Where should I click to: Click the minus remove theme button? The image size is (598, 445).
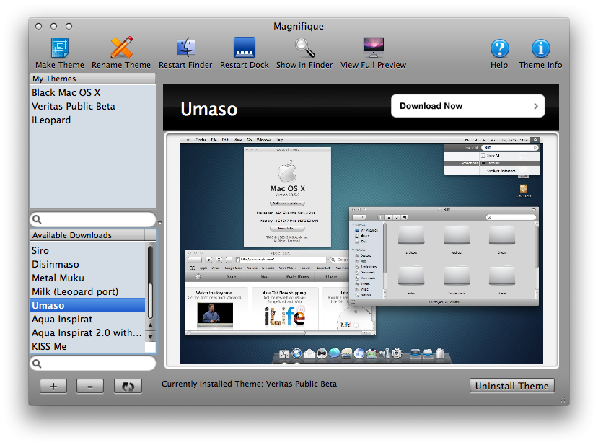coord(90,386)
